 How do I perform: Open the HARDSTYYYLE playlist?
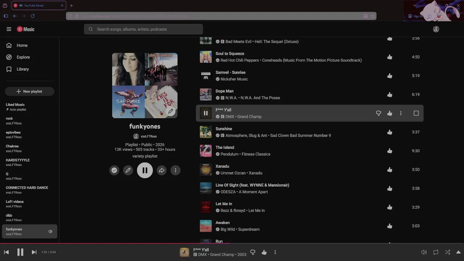[29, 162]
